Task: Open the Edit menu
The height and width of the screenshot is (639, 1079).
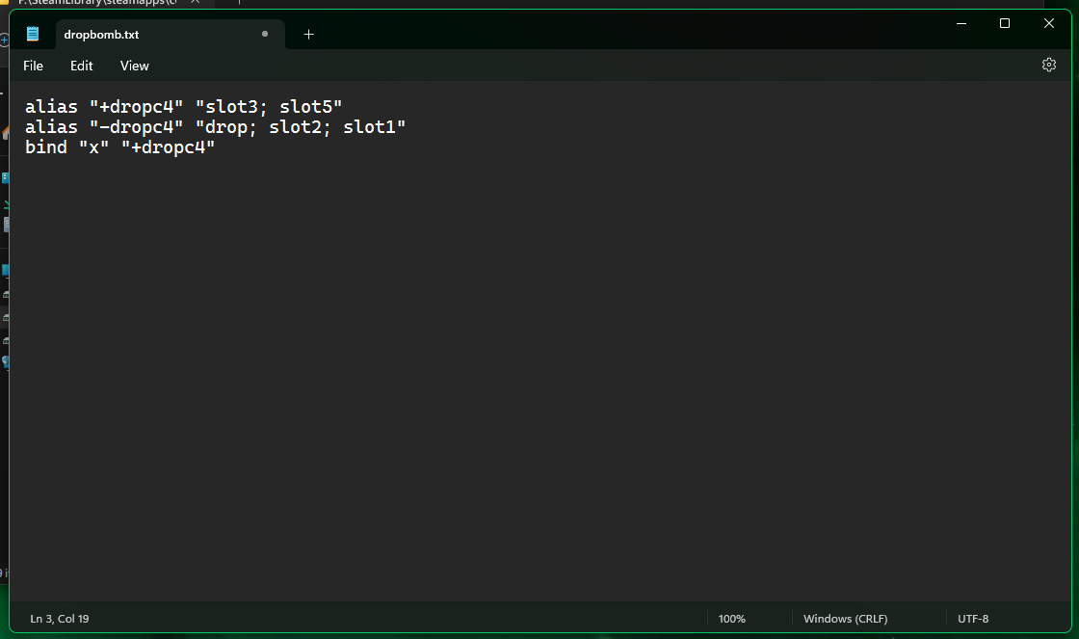Action: click(82, 66)
